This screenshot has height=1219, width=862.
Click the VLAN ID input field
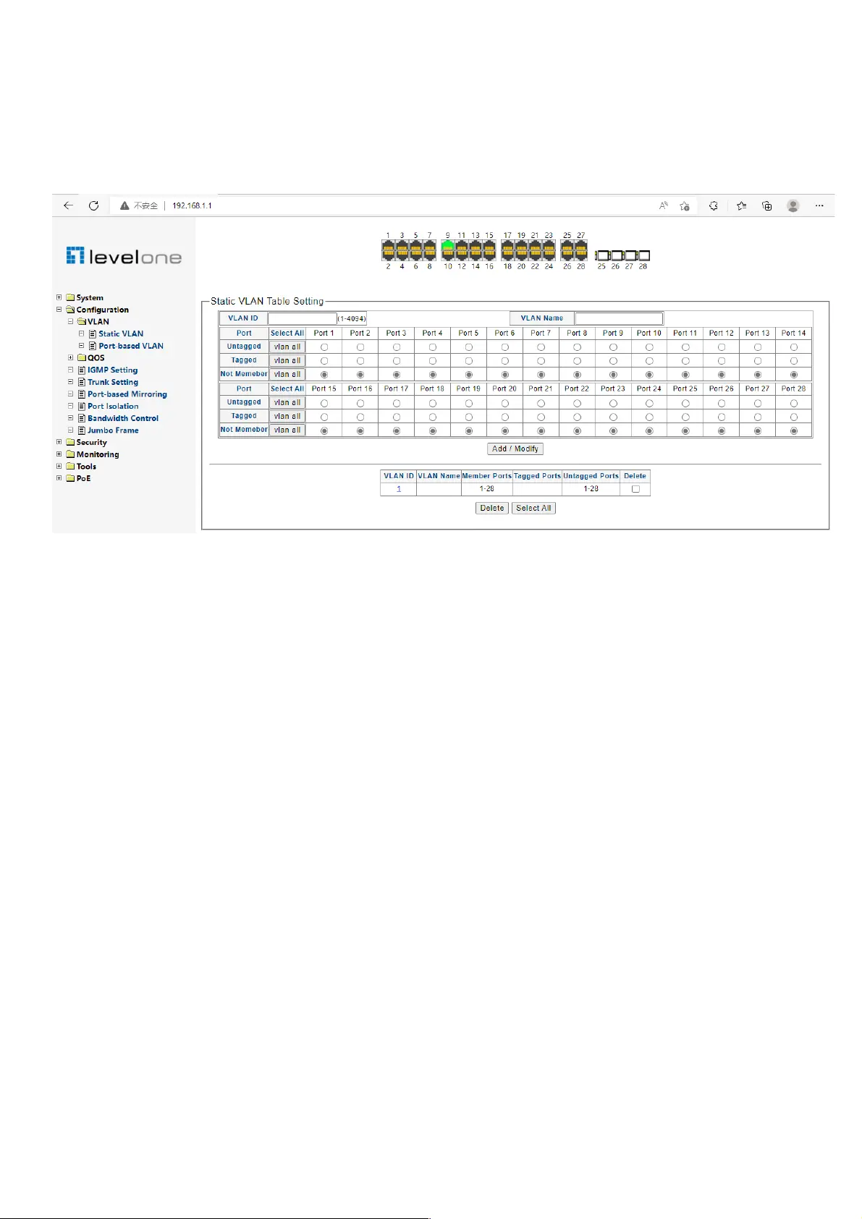coord(303,318)
